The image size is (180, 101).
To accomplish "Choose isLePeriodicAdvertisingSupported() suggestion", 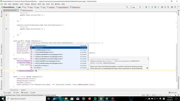I will (x=58, y=57).
